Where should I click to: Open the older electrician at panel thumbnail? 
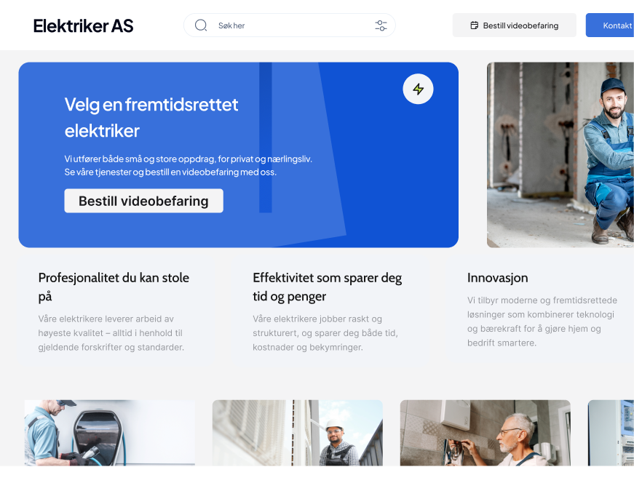[486, 433]
